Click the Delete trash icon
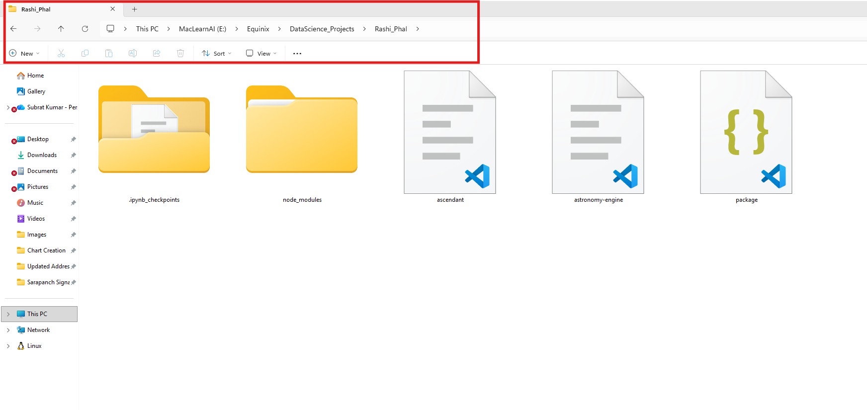Image resolution: width=867 pixels, height=410 pixels. 180,53
